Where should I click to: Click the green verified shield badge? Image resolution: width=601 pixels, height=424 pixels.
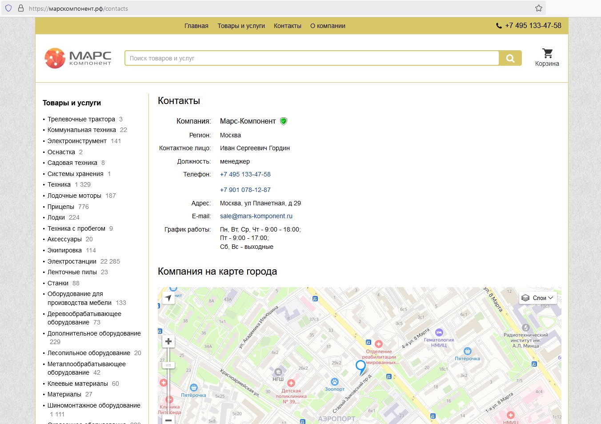coord(284,121)
